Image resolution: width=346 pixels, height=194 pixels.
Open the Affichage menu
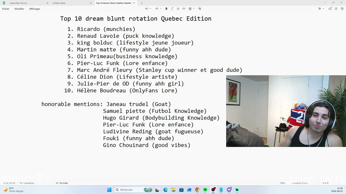[x=34, y=9]
